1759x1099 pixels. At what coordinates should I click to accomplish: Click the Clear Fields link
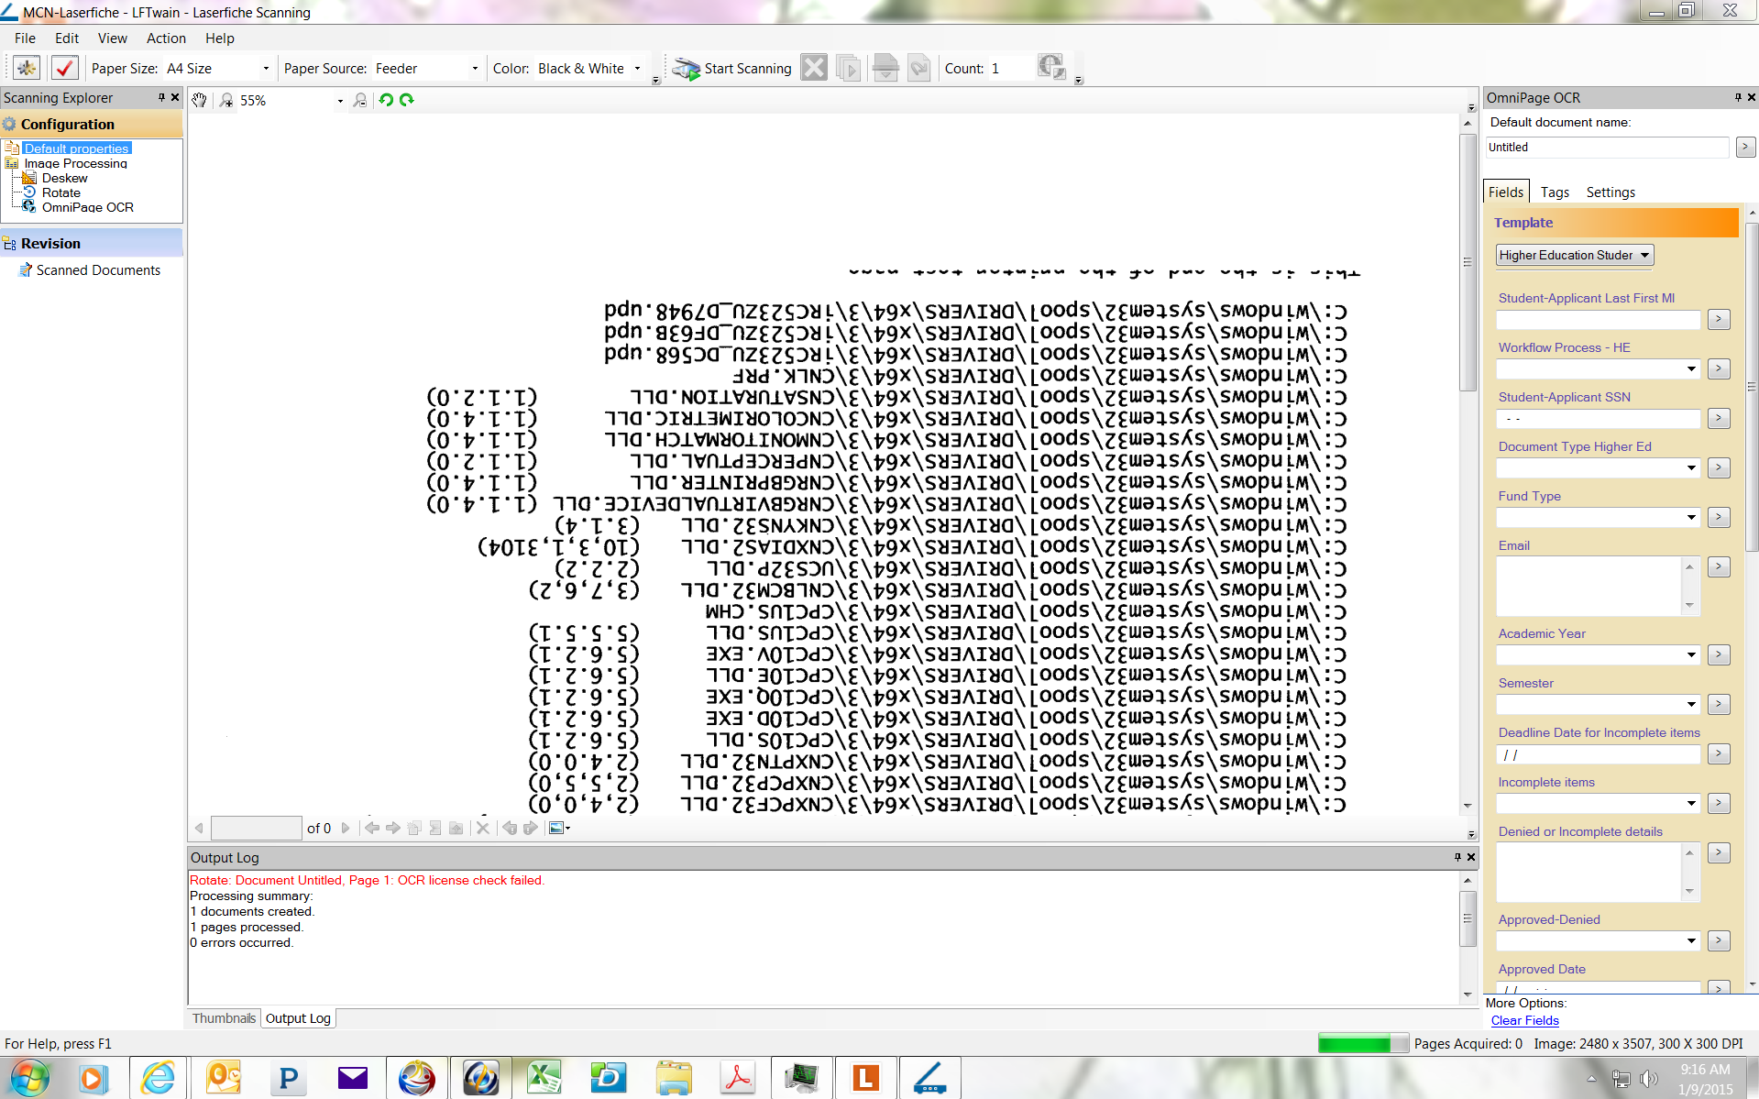(x=1524, y=1020)
